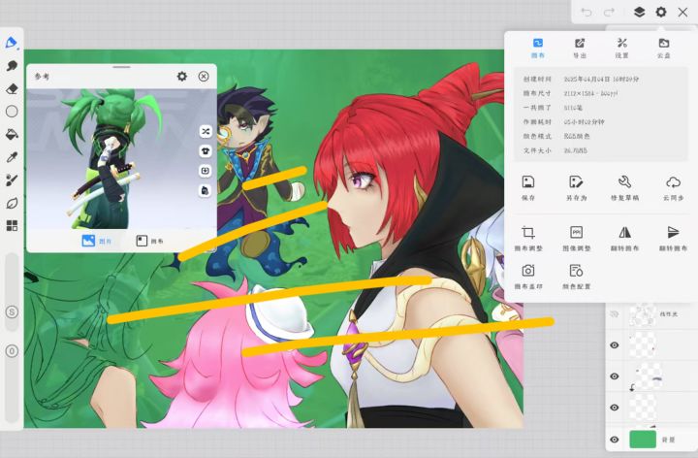Switch to the 导出 export tab
Image resolution: width=698 pixels, height=458 pixels.
coord(580,49)
